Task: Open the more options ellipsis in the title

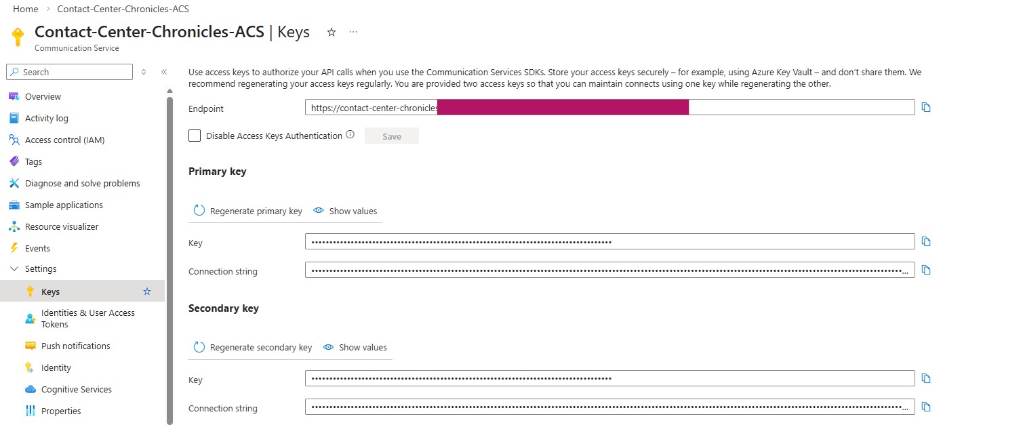Action: (353, 32)
